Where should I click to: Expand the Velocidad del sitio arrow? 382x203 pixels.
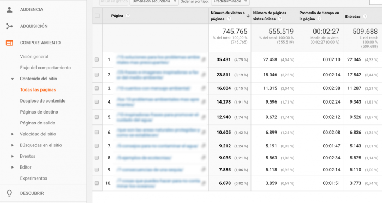click(x=13, y=134)
